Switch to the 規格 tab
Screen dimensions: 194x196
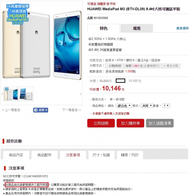137,28
